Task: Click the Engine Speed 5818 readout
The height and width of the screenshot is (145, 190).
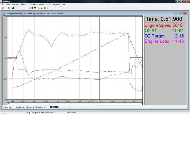Action: point(164,25)
